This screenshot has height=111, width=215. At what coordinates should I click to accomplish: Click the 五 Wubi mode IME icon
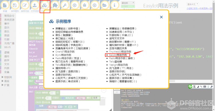[194, 87]
